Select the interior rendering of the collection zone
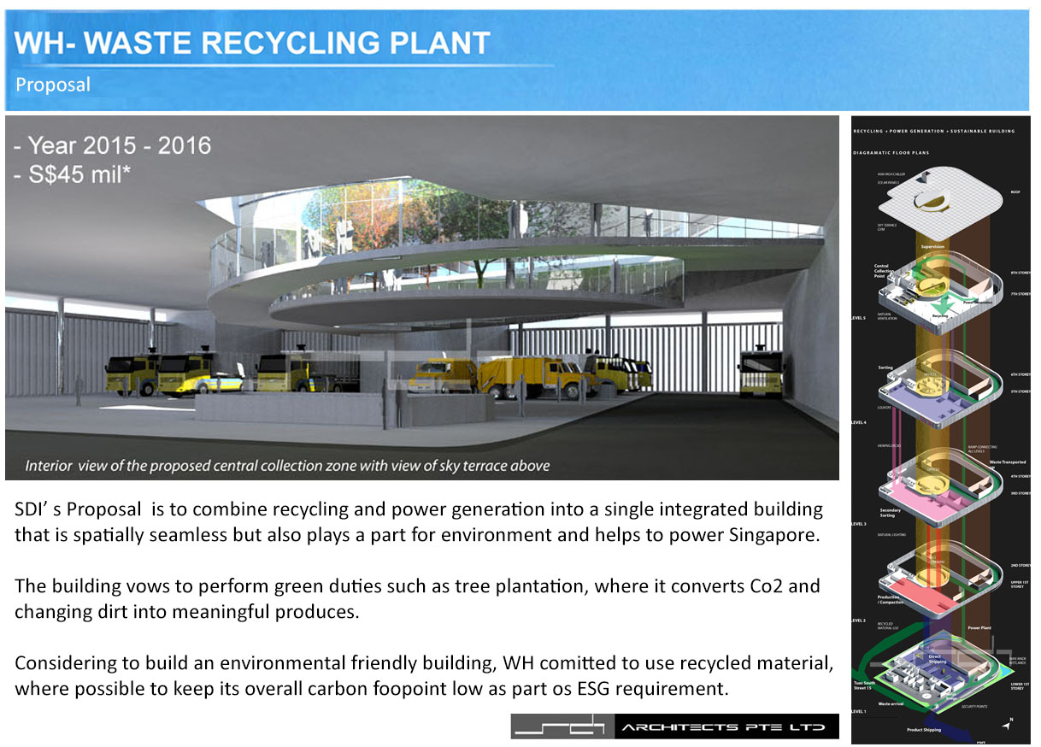The width and height of the screenshot is (1041, 747). pos(422,297)
